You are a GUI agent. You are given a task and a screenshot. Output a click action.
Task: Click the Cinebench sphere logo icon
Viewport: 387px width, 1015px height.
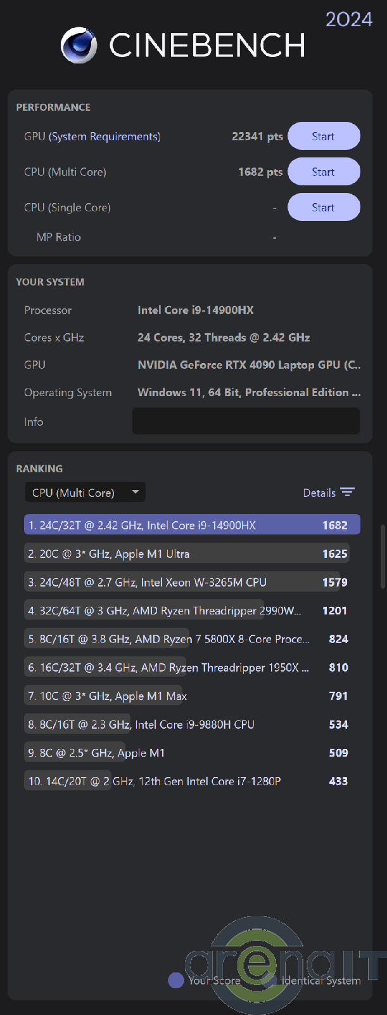[x=79, y=45]
